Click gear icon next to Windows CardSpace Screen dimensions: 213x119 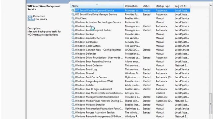click(x=73, y=42)
